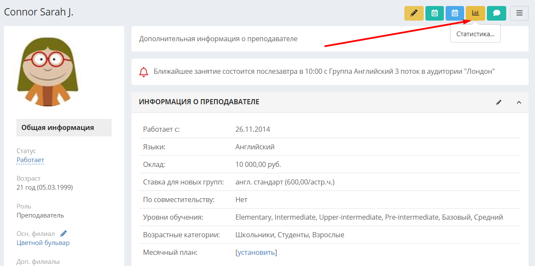Click the rate англ. стандарт value

pyautogui.click(x=285, y=182)
